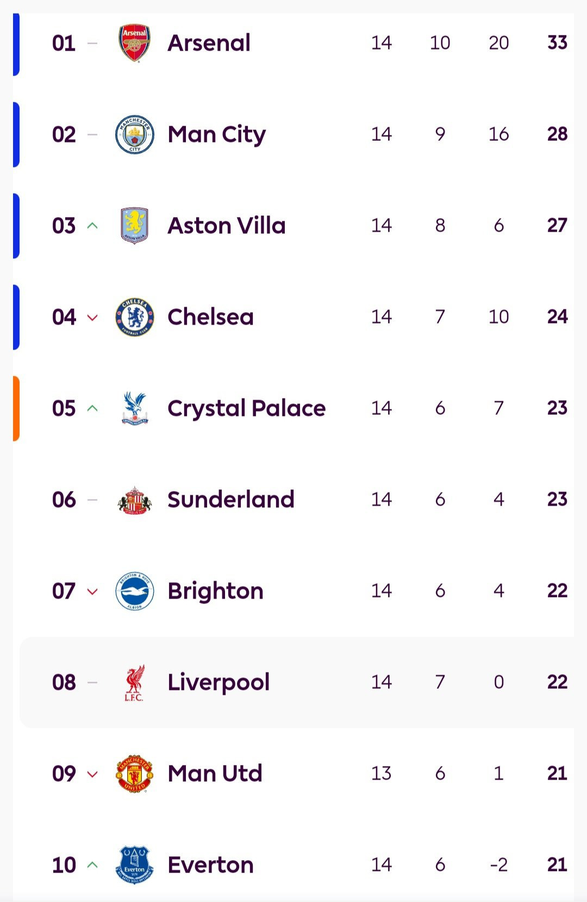Click Arsenal's 33 points total
587x902 pixels.
(x=557, y=43)
